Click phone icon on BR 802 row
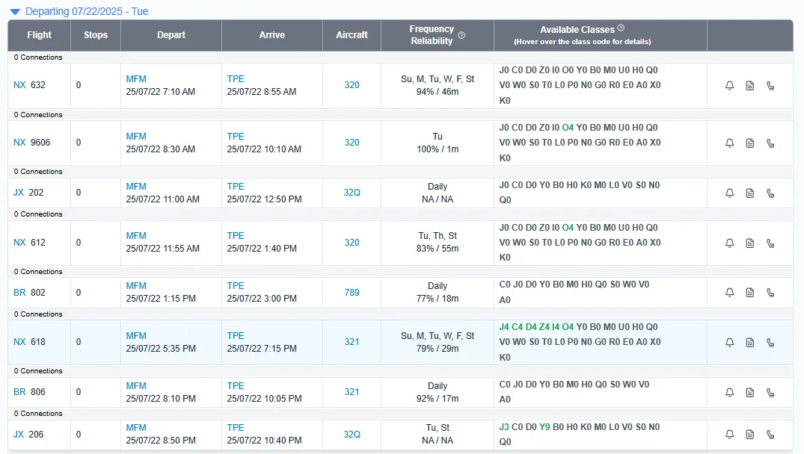 pyautogui.click(x=770, y=292)
